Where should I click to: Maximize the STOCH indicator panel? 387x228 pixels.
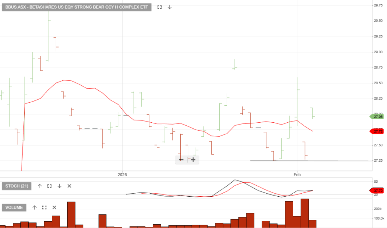coord(49,186)
